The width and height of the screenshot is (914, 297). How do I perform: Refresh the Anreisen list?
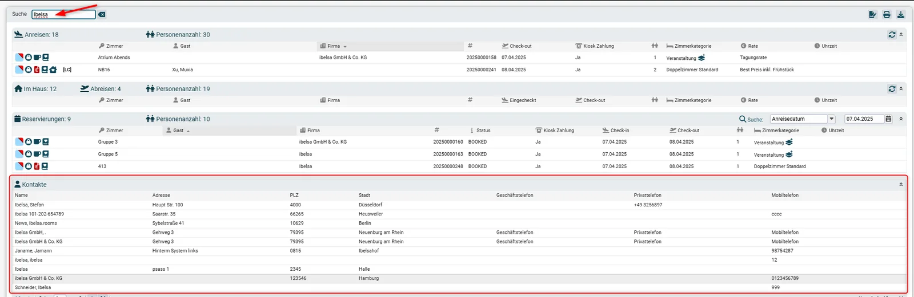pos(892,35)
